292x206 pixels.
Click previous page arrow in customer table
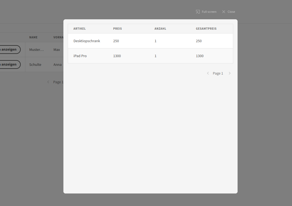click(48, 82)
